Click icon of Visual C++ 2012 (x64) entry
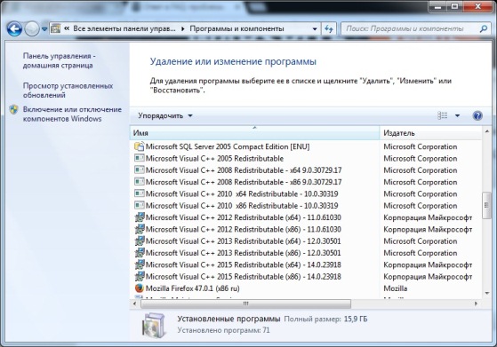Viewport: 497px width, 347px height. 140,217
